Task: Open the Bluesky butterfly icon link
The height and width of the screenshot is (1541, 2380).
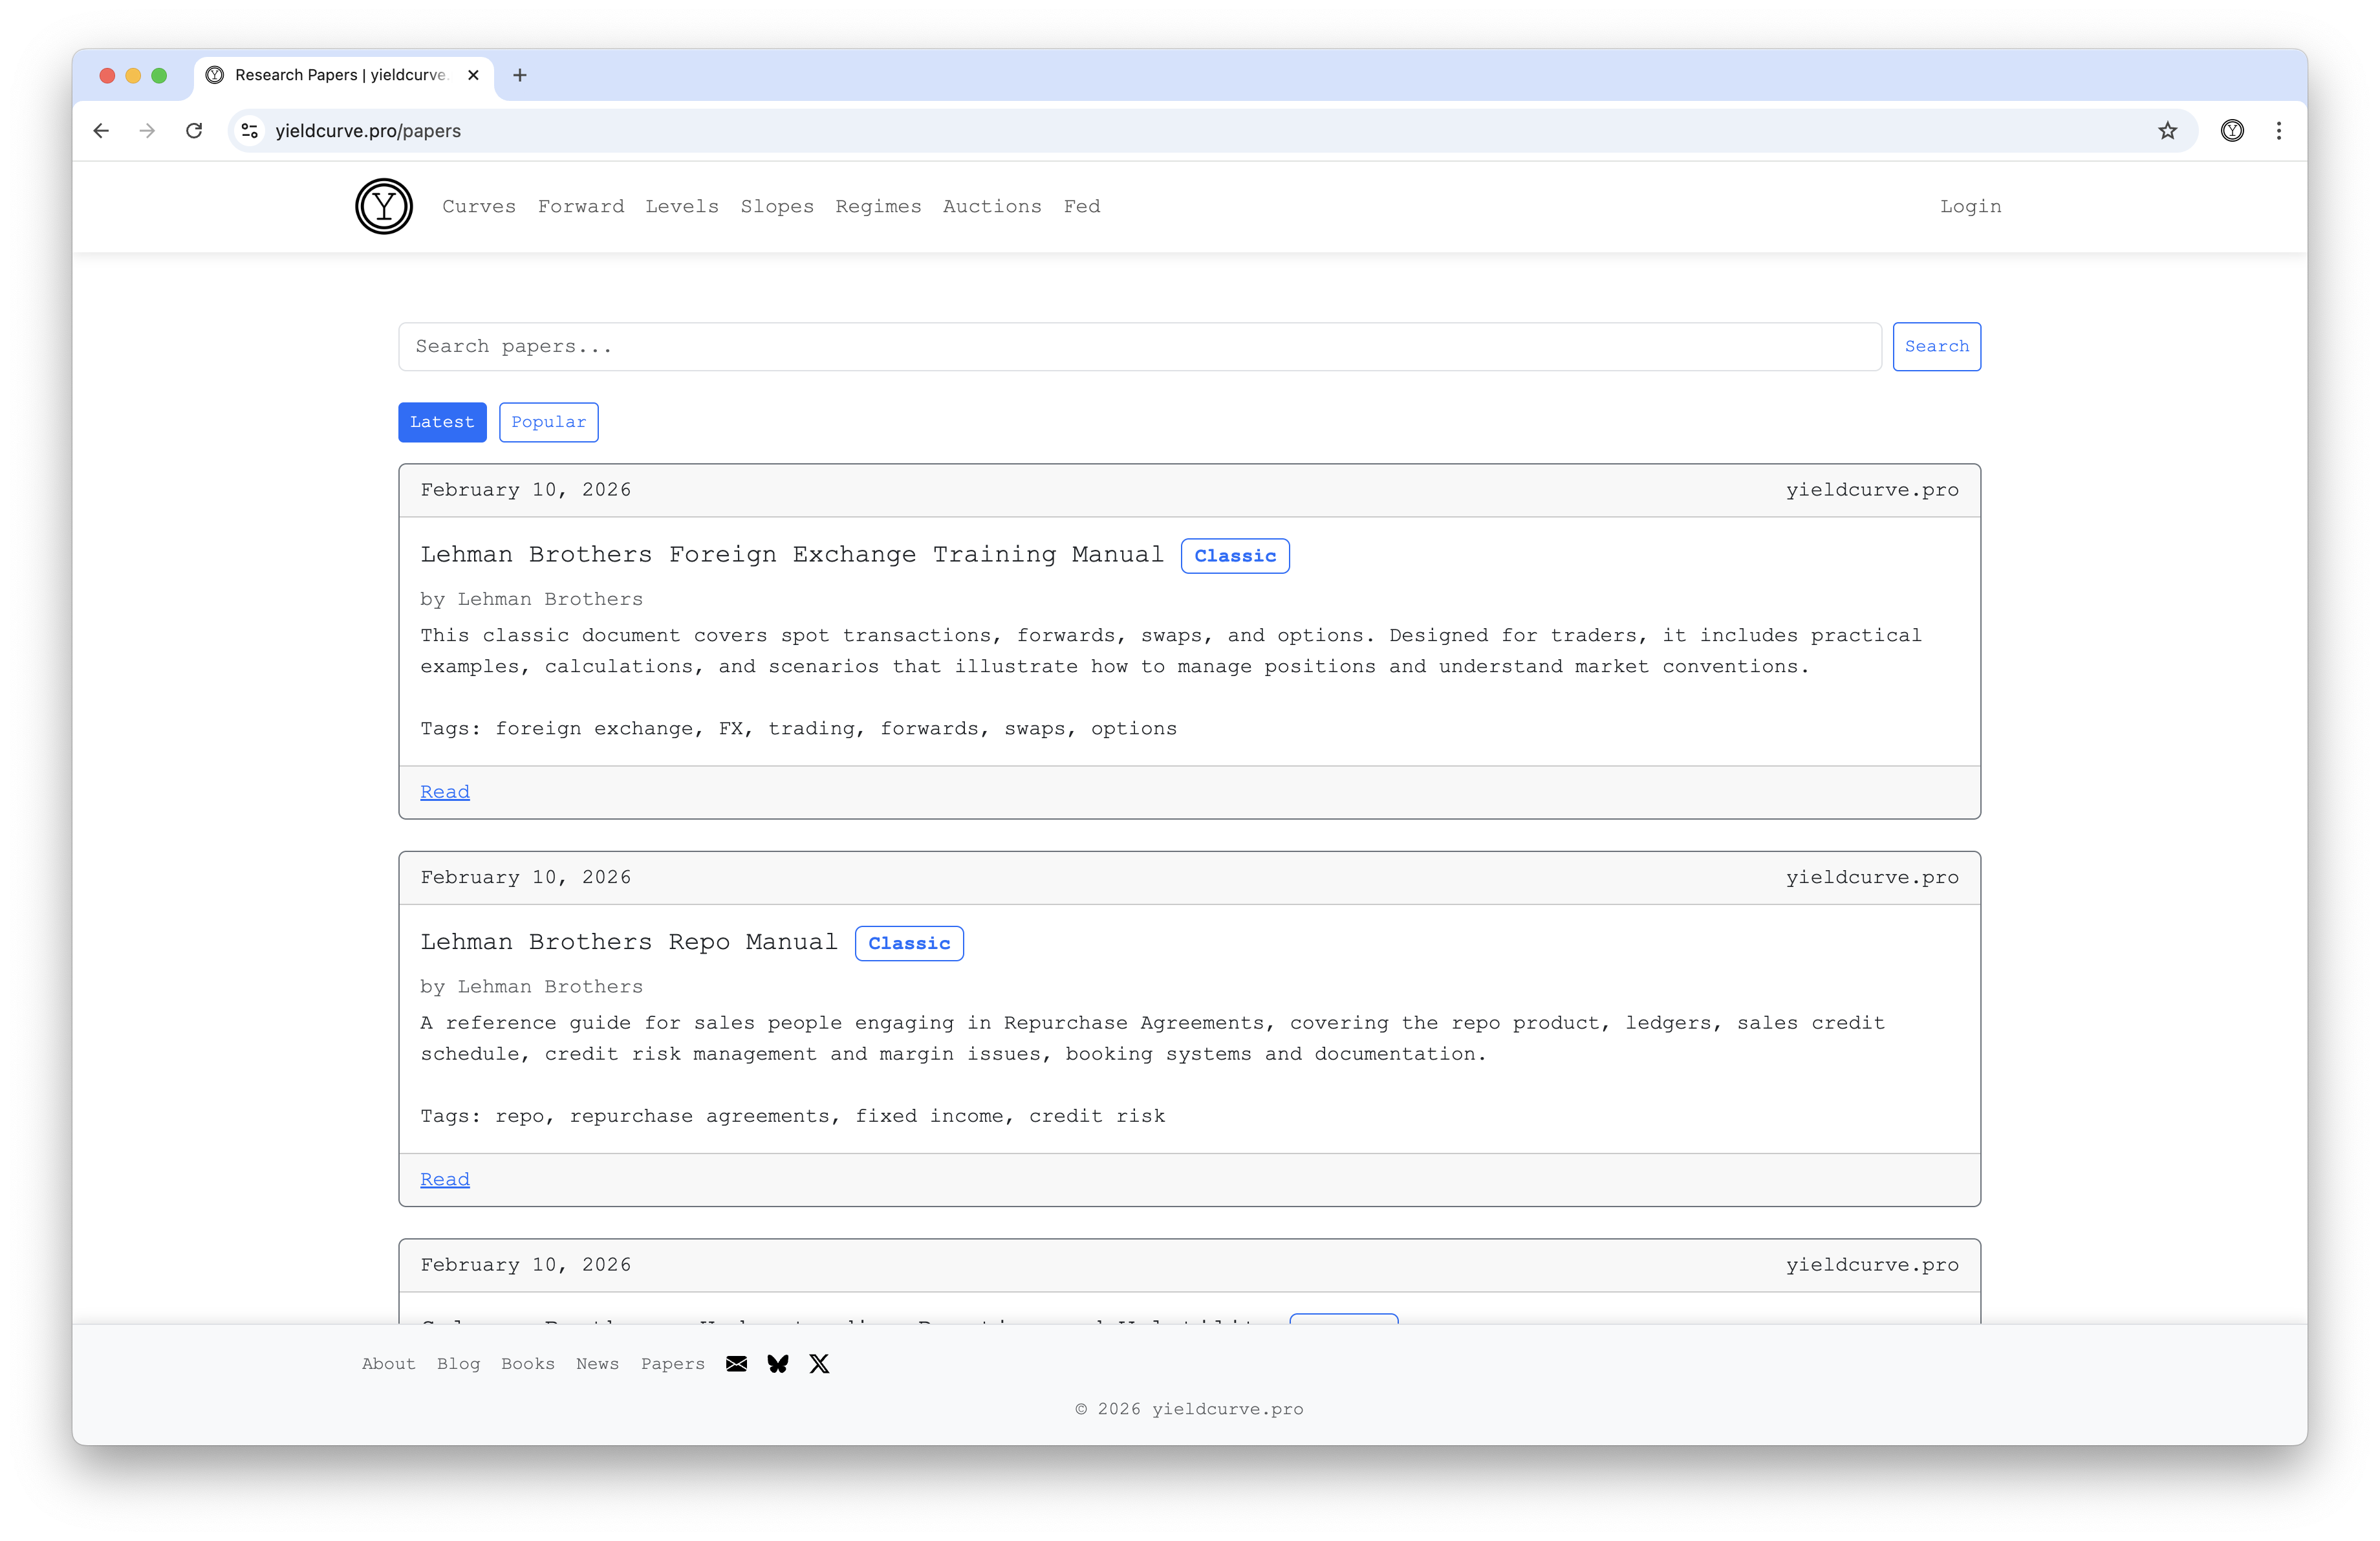Action: [778, 1364]
